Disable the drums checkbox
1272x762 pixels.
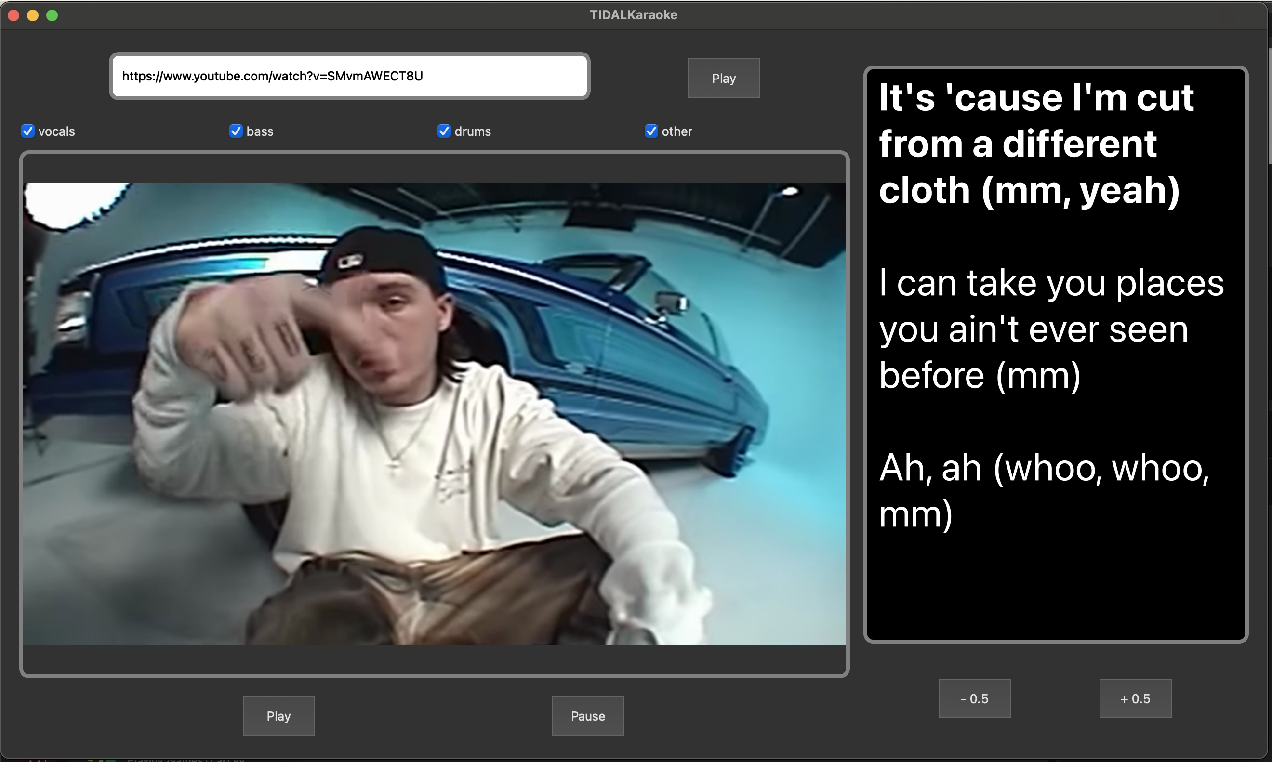[x=444, y=131]
